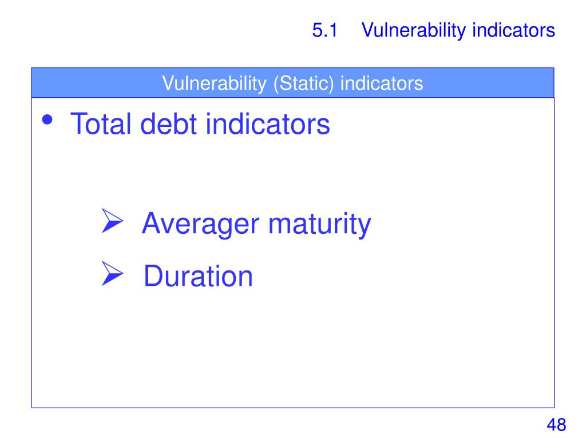Click the word debt in the bullet

pyautogui.click(x=168, y=124)
